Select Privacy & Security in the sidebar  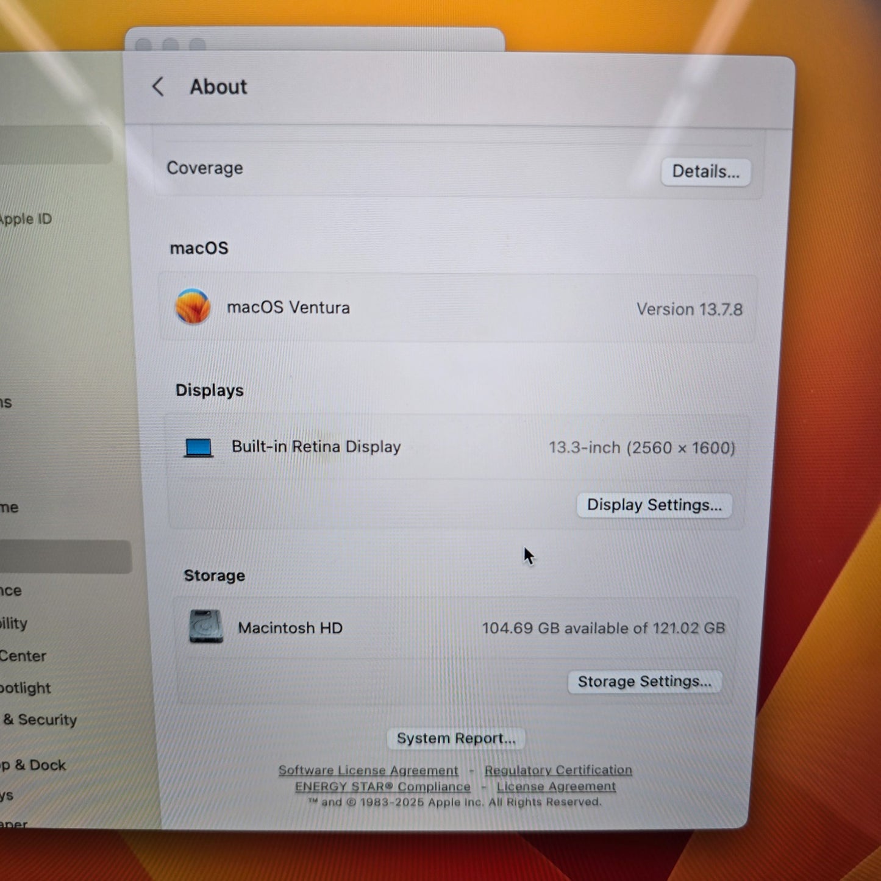[40, 720]
